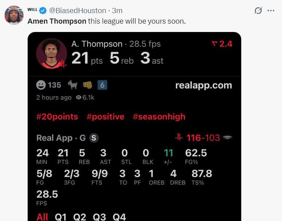Viewport: 282px width, 221px height.
Task: Click the Rockets logo beside the score
Action: click(x=179, y=138)
